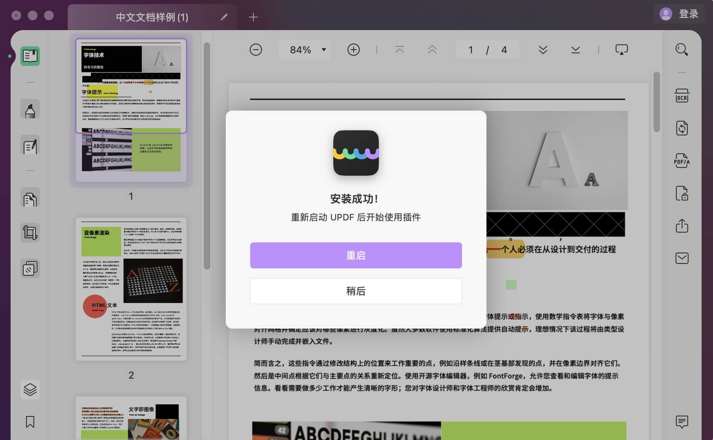Select the page 1 thumbnail
This screenshot has height=440, width=713.
131,110
